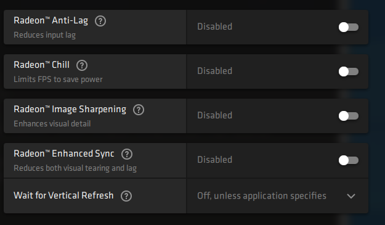Select the Radeon Enhanced Sync label

64,153
